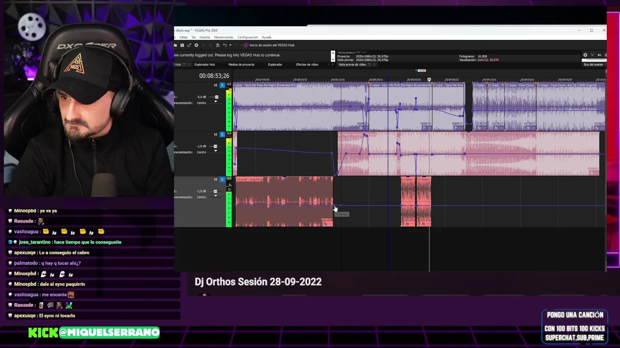This screenshot has width=620, height=348.
Task: Open project properties gear icon in toolbar
Action: pos(196,45)
